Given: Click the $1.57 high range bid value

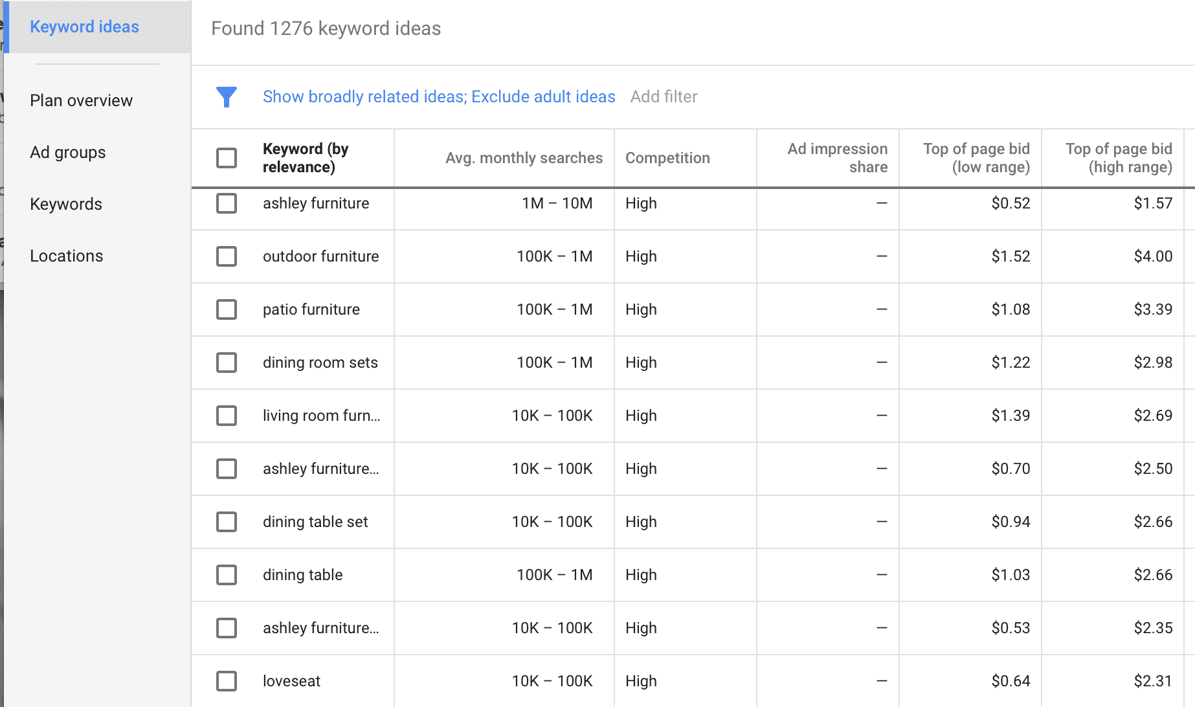Looking at the screenshot, I should [x=1153, y=203].
